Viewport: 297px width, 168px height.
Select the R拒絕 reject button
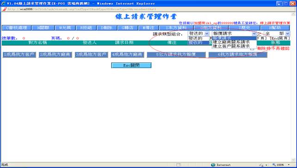(x=86, y=28)
